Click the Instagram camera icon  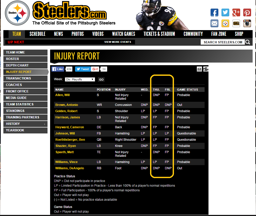(x=247, y=23)
